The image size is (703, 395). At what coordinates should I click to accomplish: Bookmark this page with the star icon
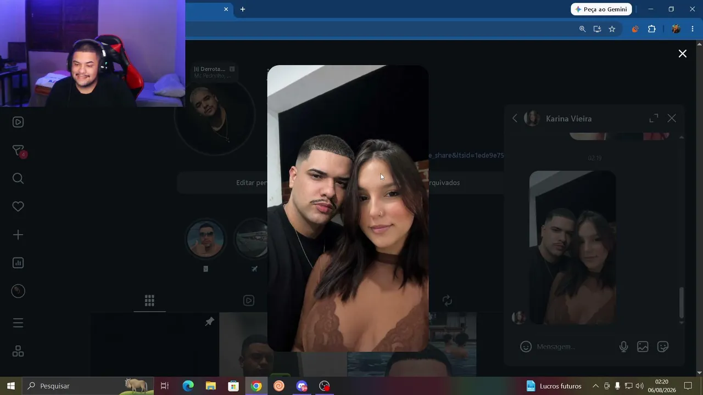click(x=612, y=29)
